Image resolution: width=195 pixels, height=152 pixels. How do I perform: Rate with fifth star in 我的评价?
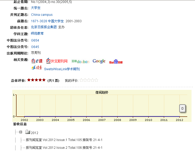[x=96, y=80]
